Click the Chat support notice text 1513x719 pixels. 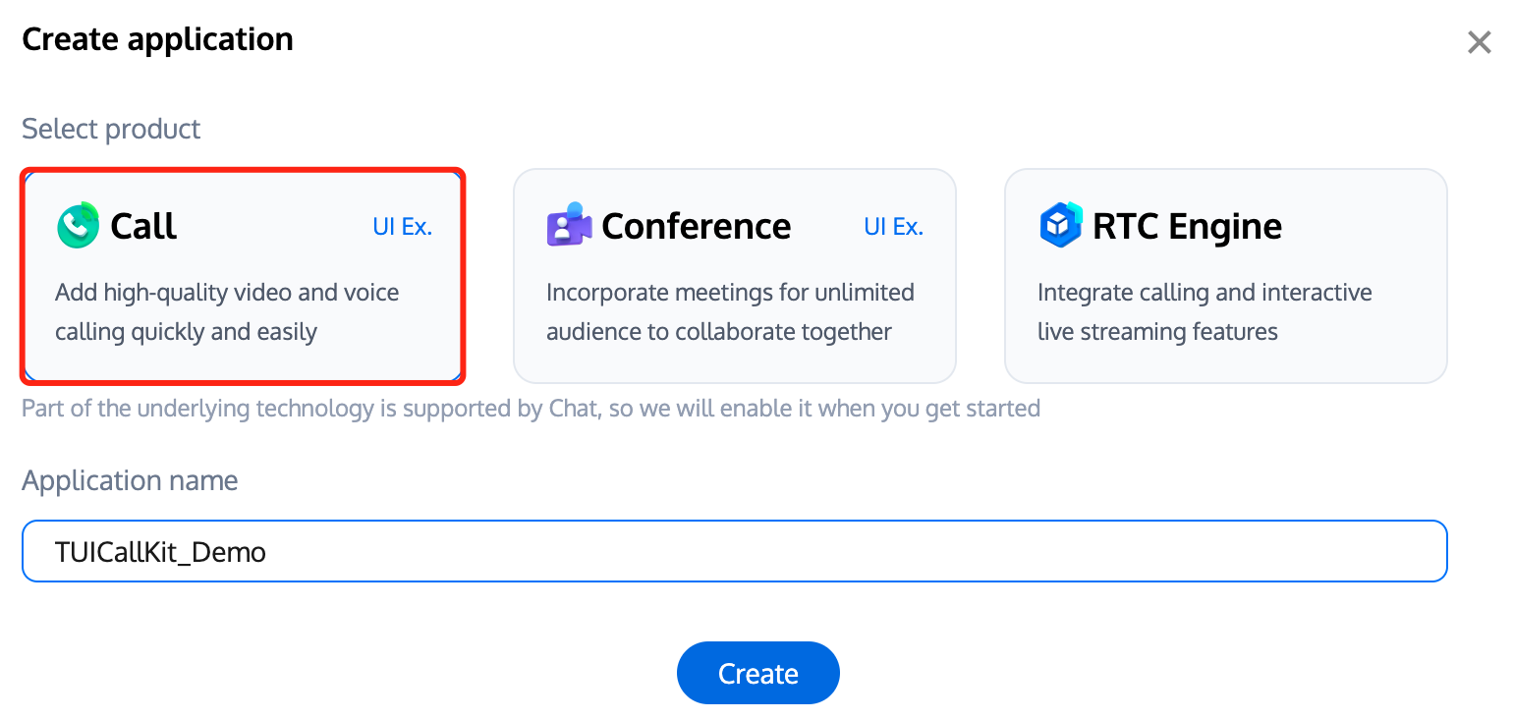[x=531, y=408]
